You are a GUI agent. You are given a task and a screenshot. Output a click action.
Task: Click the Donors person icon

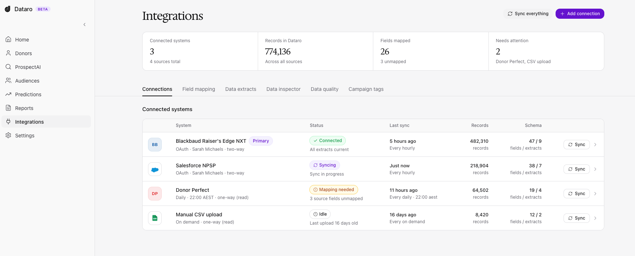click(x=8, y=53)
